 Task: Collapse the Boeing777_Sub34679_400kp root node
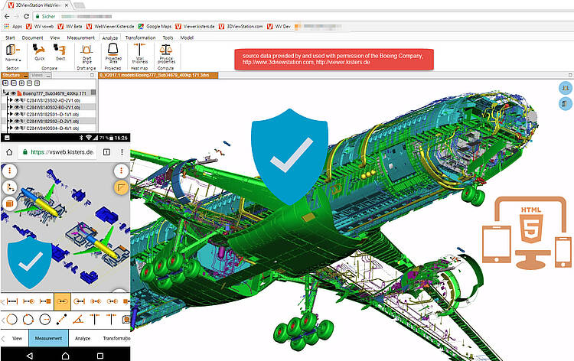click(7, 93)
